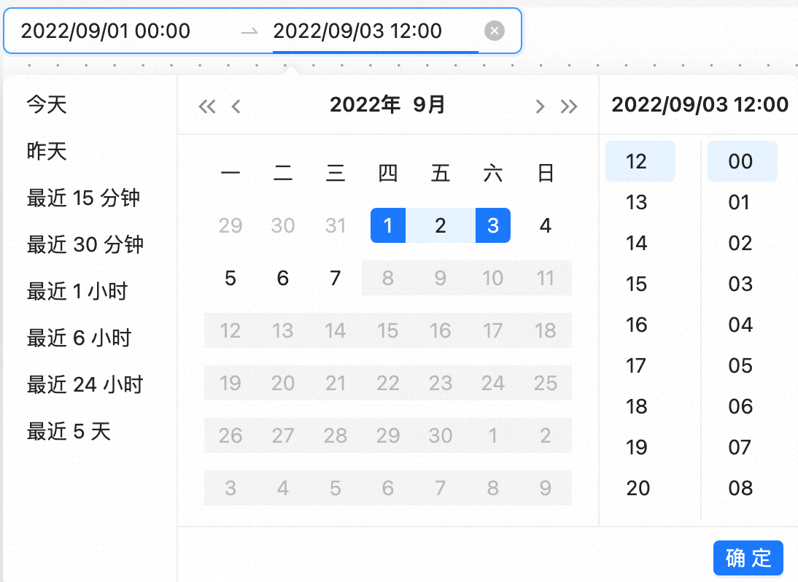Open year selector by clicking 2022年

[365, 105]
